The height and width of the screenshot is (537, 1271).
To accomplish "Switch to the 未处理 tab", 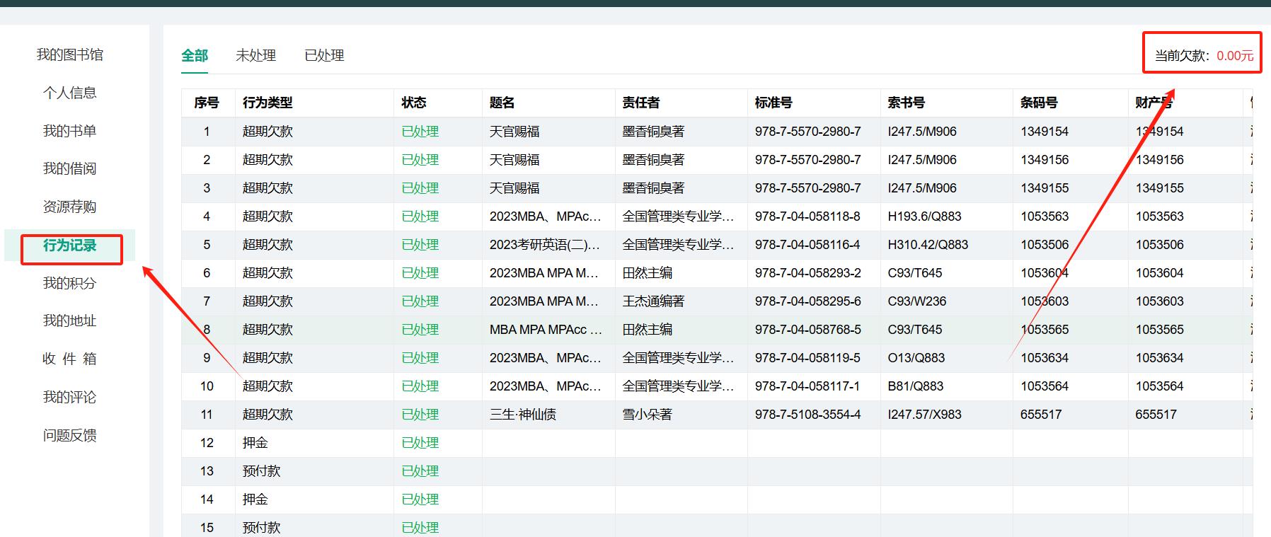I will tap(255, 55).
